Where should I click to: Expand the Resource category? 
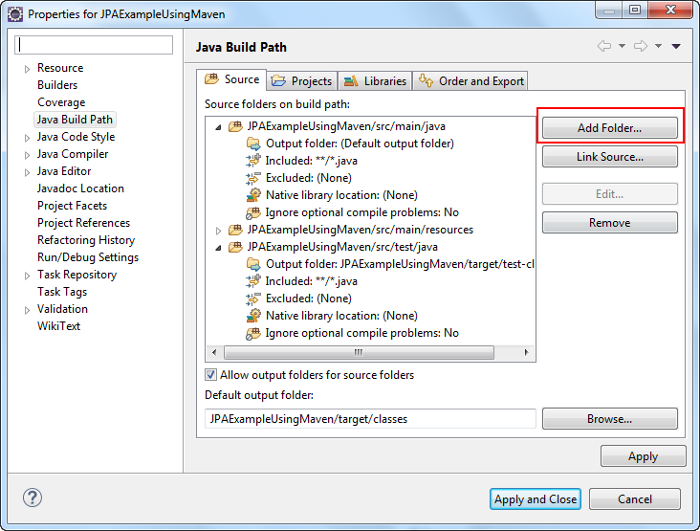point(27,69)
